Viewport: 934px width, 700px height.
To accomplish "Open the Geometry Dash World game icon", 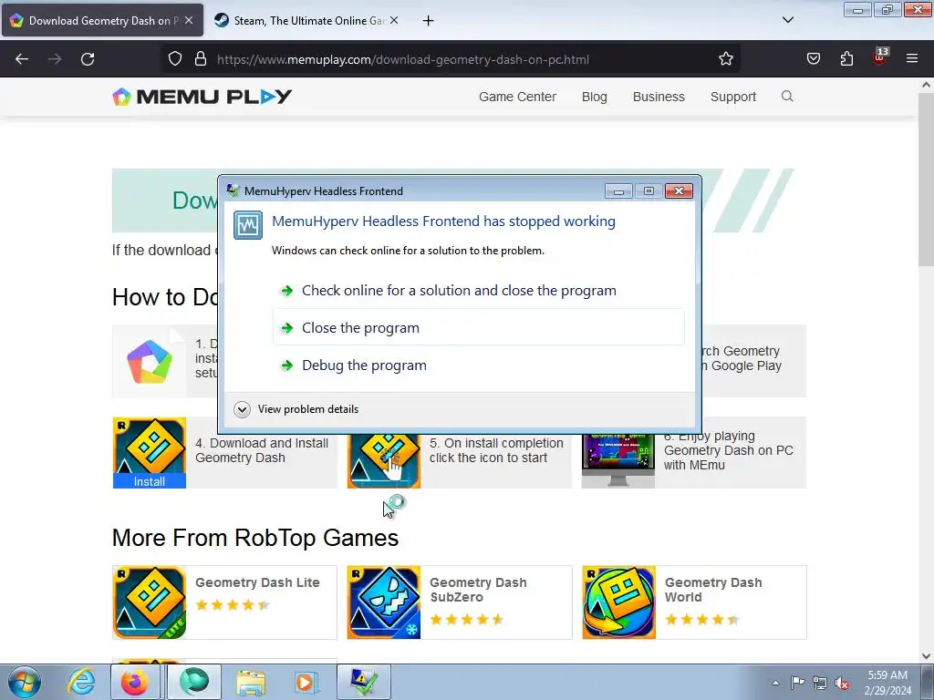I will [619, 602].
